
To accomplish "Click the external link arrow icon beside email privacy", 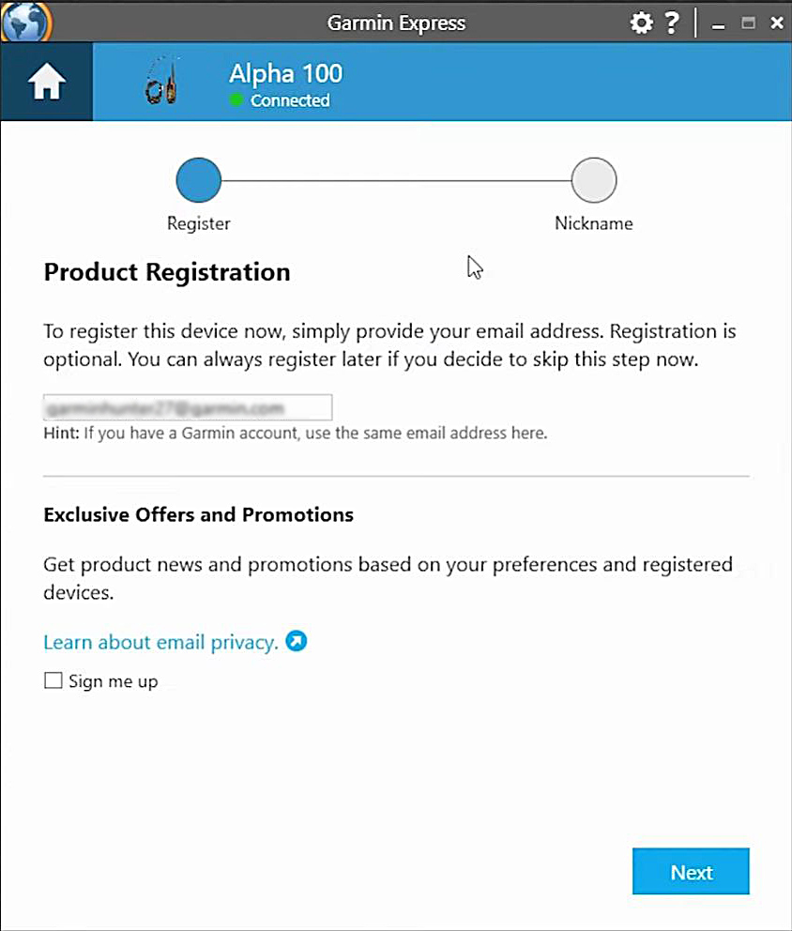I will coord(297,641).
